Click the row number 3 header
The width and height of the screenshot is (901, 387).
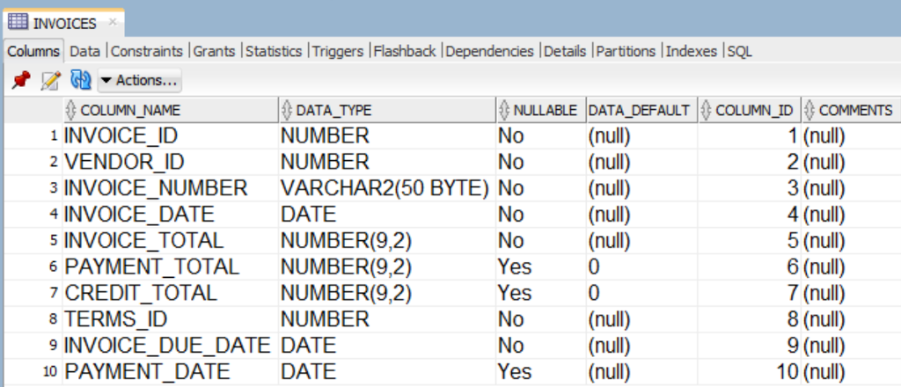[x=33, y=188]
